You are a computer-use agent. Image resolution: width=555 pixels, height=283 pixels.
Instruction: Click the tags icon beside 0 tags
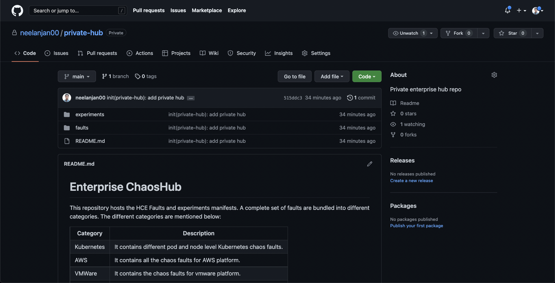tap(138, 76)
